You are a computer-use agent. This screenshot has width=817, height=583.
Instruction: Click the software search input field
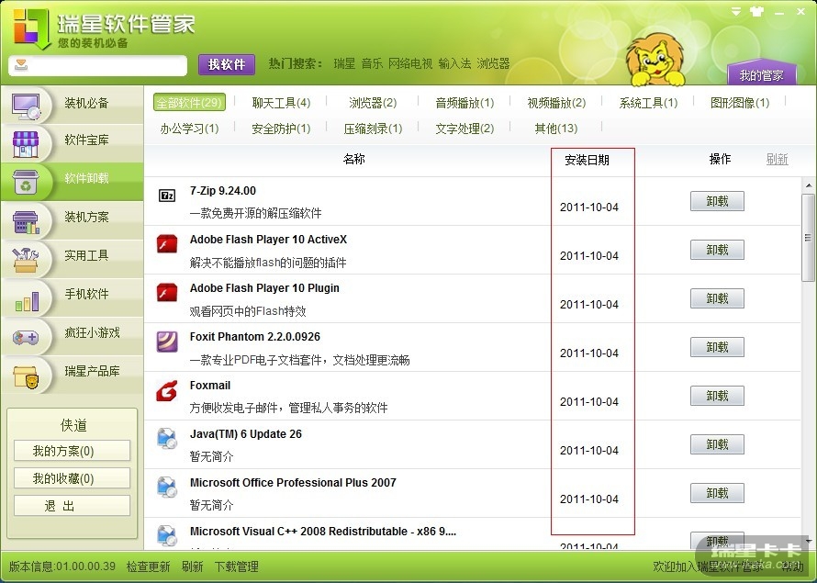click(x=98, y=65)
